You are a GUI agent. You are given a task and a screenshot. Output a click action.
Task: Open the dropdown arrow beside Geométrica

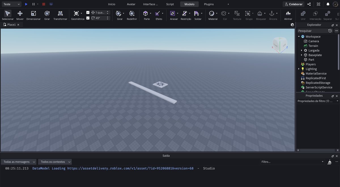(81, 13)
